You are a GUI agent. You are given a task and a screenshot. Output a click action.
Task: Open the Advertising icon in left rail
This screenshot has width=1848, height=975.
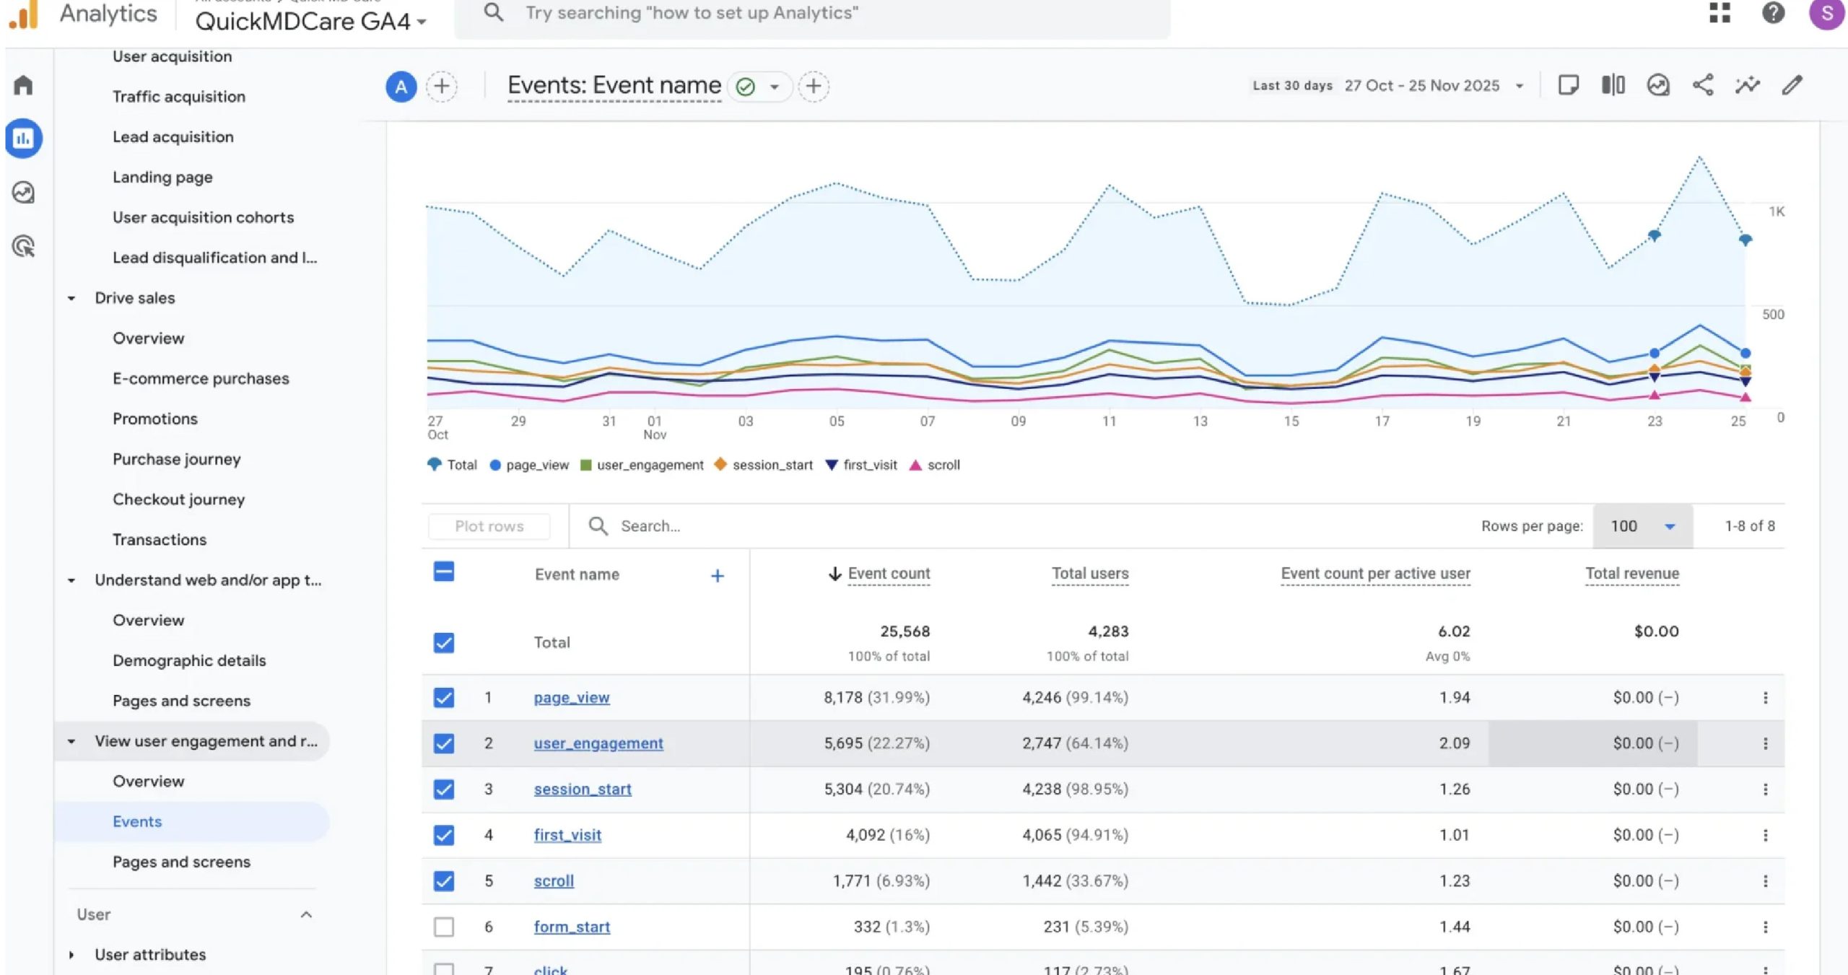click(x=23, y=247)
